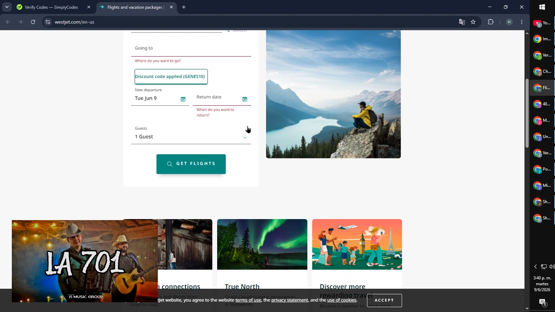The width and height of the screenshot is (555, 312).
Task: Open the Windows Start button
Action: [542, 7]
